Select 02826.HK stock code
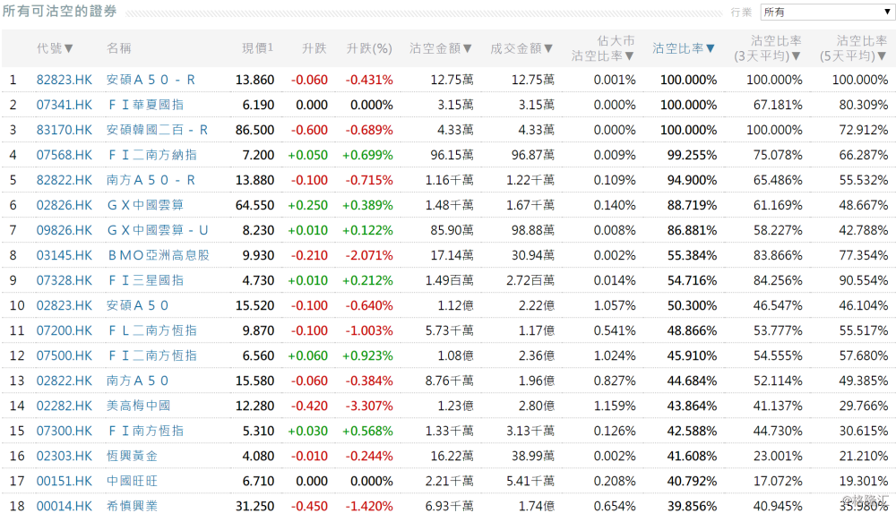Image resolution: width=896 pixels, height=513 pixels. [64, 205]
